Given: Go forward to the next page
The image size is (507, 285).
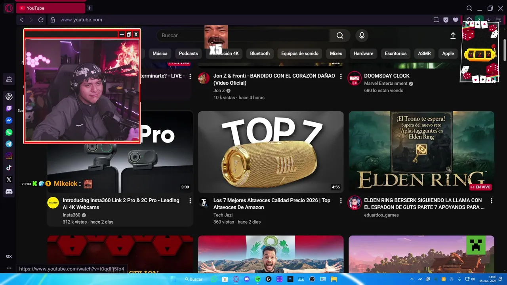Looking at the screenshot, I should click(31, 20).
